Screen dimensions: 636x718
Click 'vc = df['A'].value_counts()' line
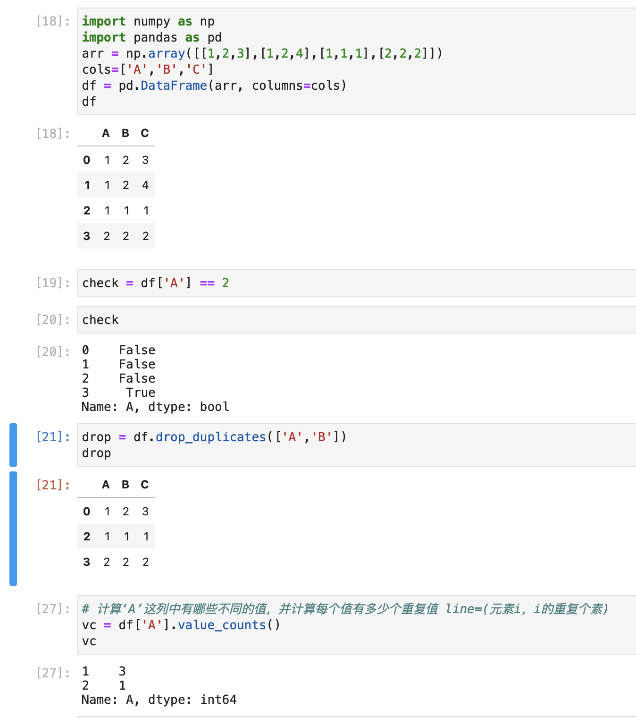[x=181, y=625]
